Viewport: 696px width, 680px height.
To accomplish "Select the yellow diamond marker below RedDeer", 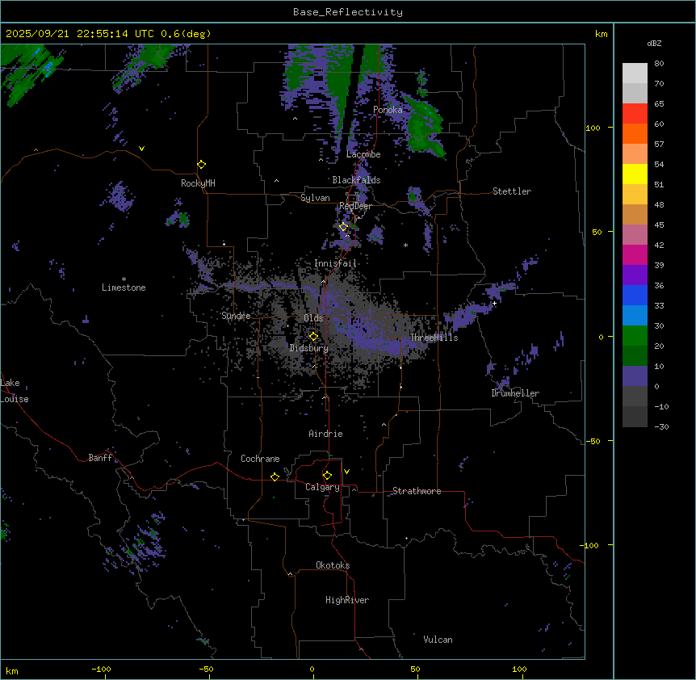I will point(343,227).
